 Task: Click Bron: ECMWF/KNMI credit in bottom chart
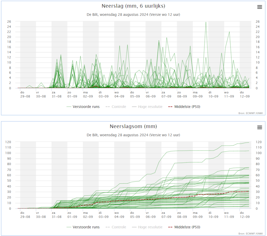[x=251, y=234]
